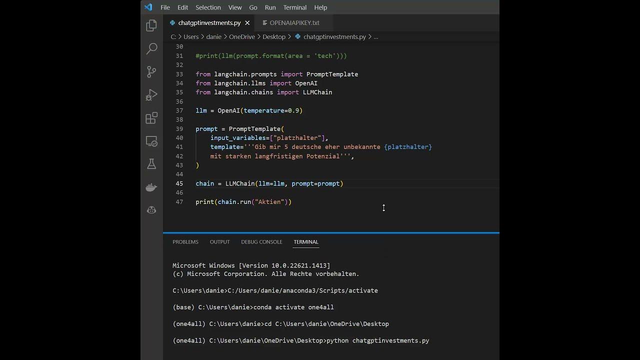Switch to the OUTPUT panel tab
This screenshot has width=640, height=360.
pyautogui.click(x=219, y=242)
